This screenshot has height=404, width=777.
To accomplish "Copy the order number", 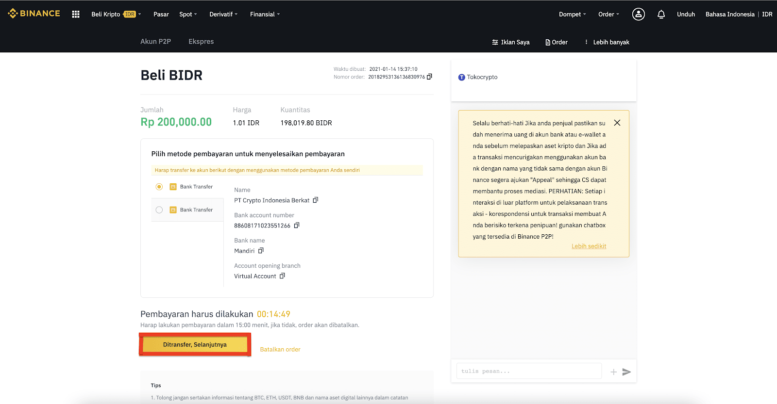I will click(x=429, y=77).
